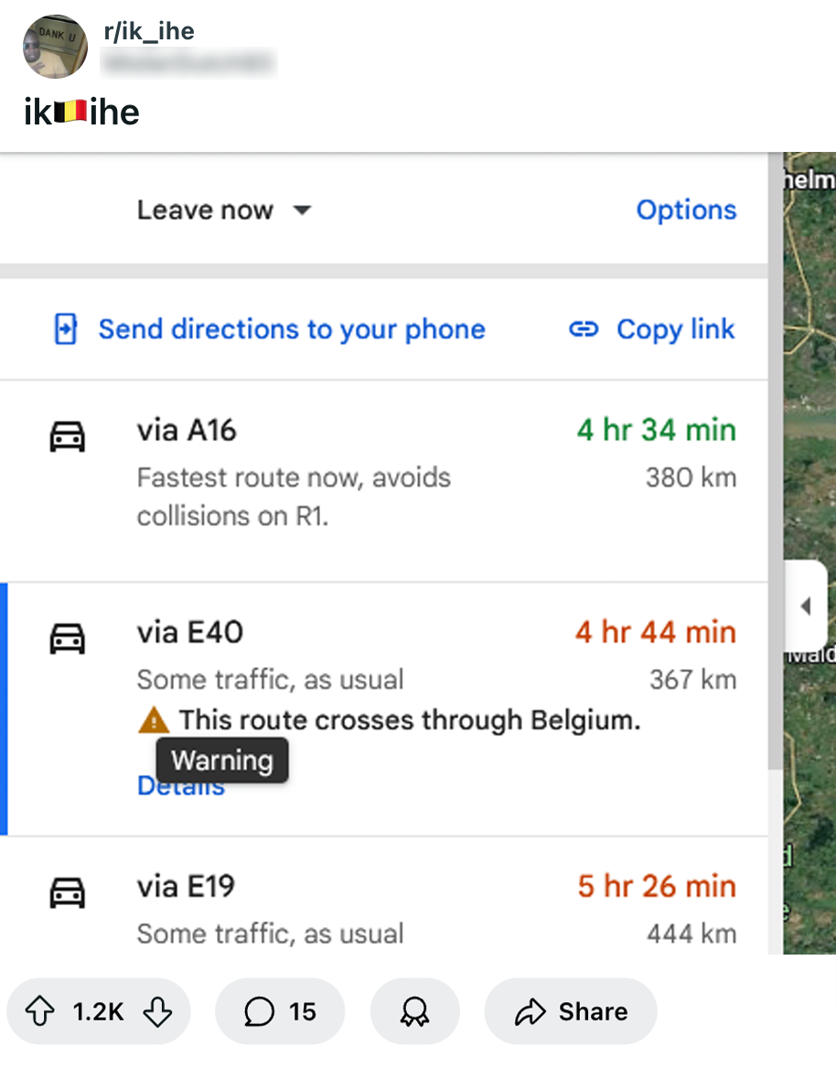Dismiss the Warning tooltip on E40 route
Image resolution: width=836 pixels, height=1068 pixels.
click(221, 761)
